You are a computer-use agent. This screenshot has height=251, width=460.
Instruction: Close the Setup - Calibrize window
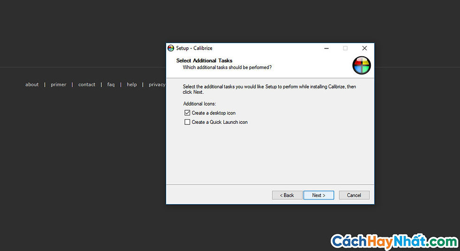point(364,48)
